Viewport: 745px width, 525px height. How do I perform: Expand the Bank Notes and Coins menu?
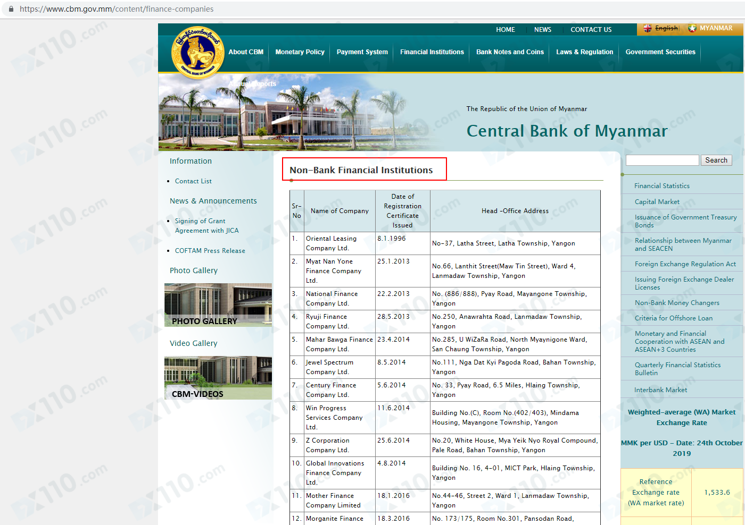pos(510,52)
